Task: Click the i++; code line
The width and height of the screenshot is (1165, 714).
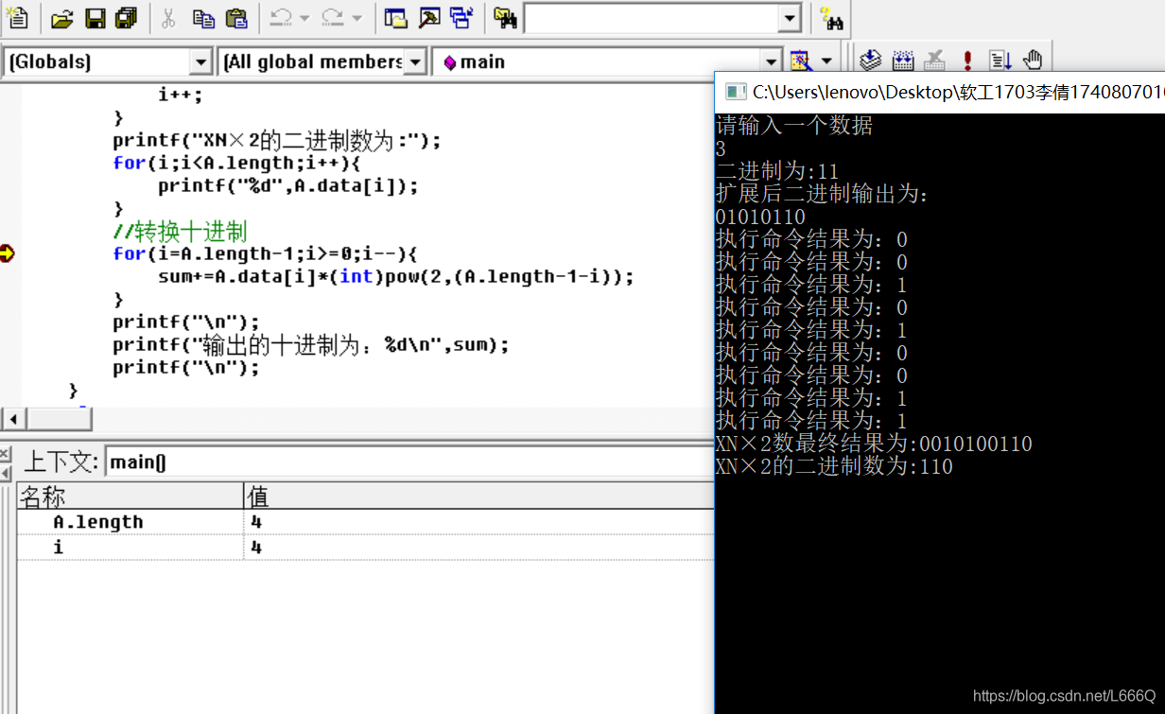Action: pos(181,95)
